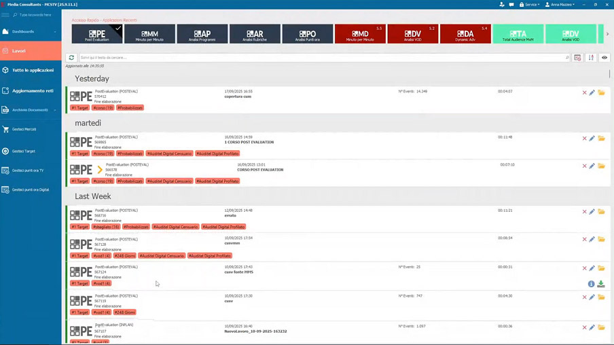Toggle the calendar date filter button
This screenshot has height=345, width=614.
click(577, 58)
